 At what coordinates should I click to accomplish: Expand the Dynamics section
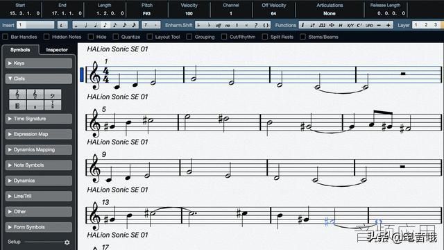point(39,181)
